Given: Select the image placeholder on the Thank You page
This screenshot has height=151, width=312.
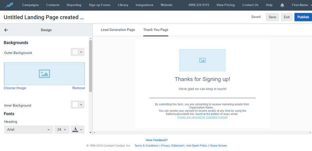Looking at the screenshot, I should click(x=202, y=60).
